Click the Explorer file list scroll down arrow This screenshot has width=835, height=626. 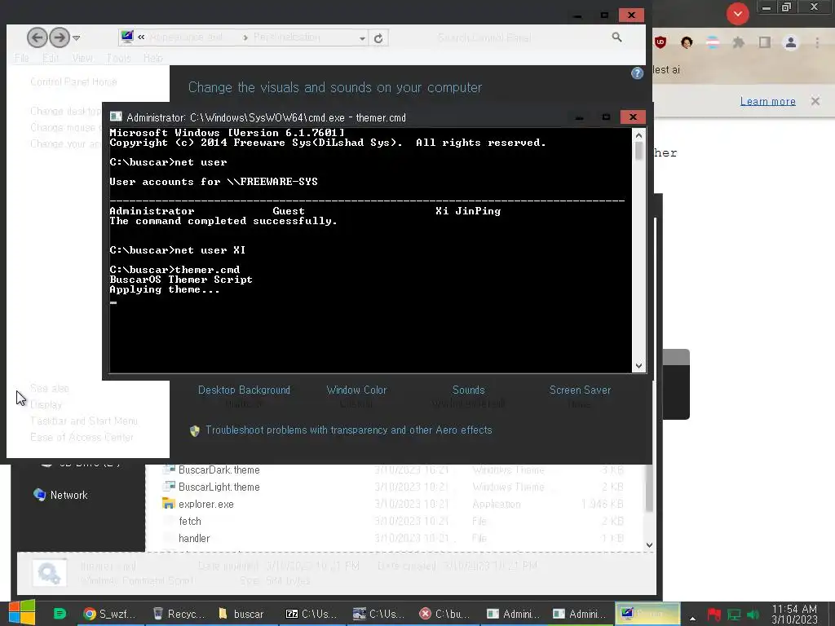649,544
